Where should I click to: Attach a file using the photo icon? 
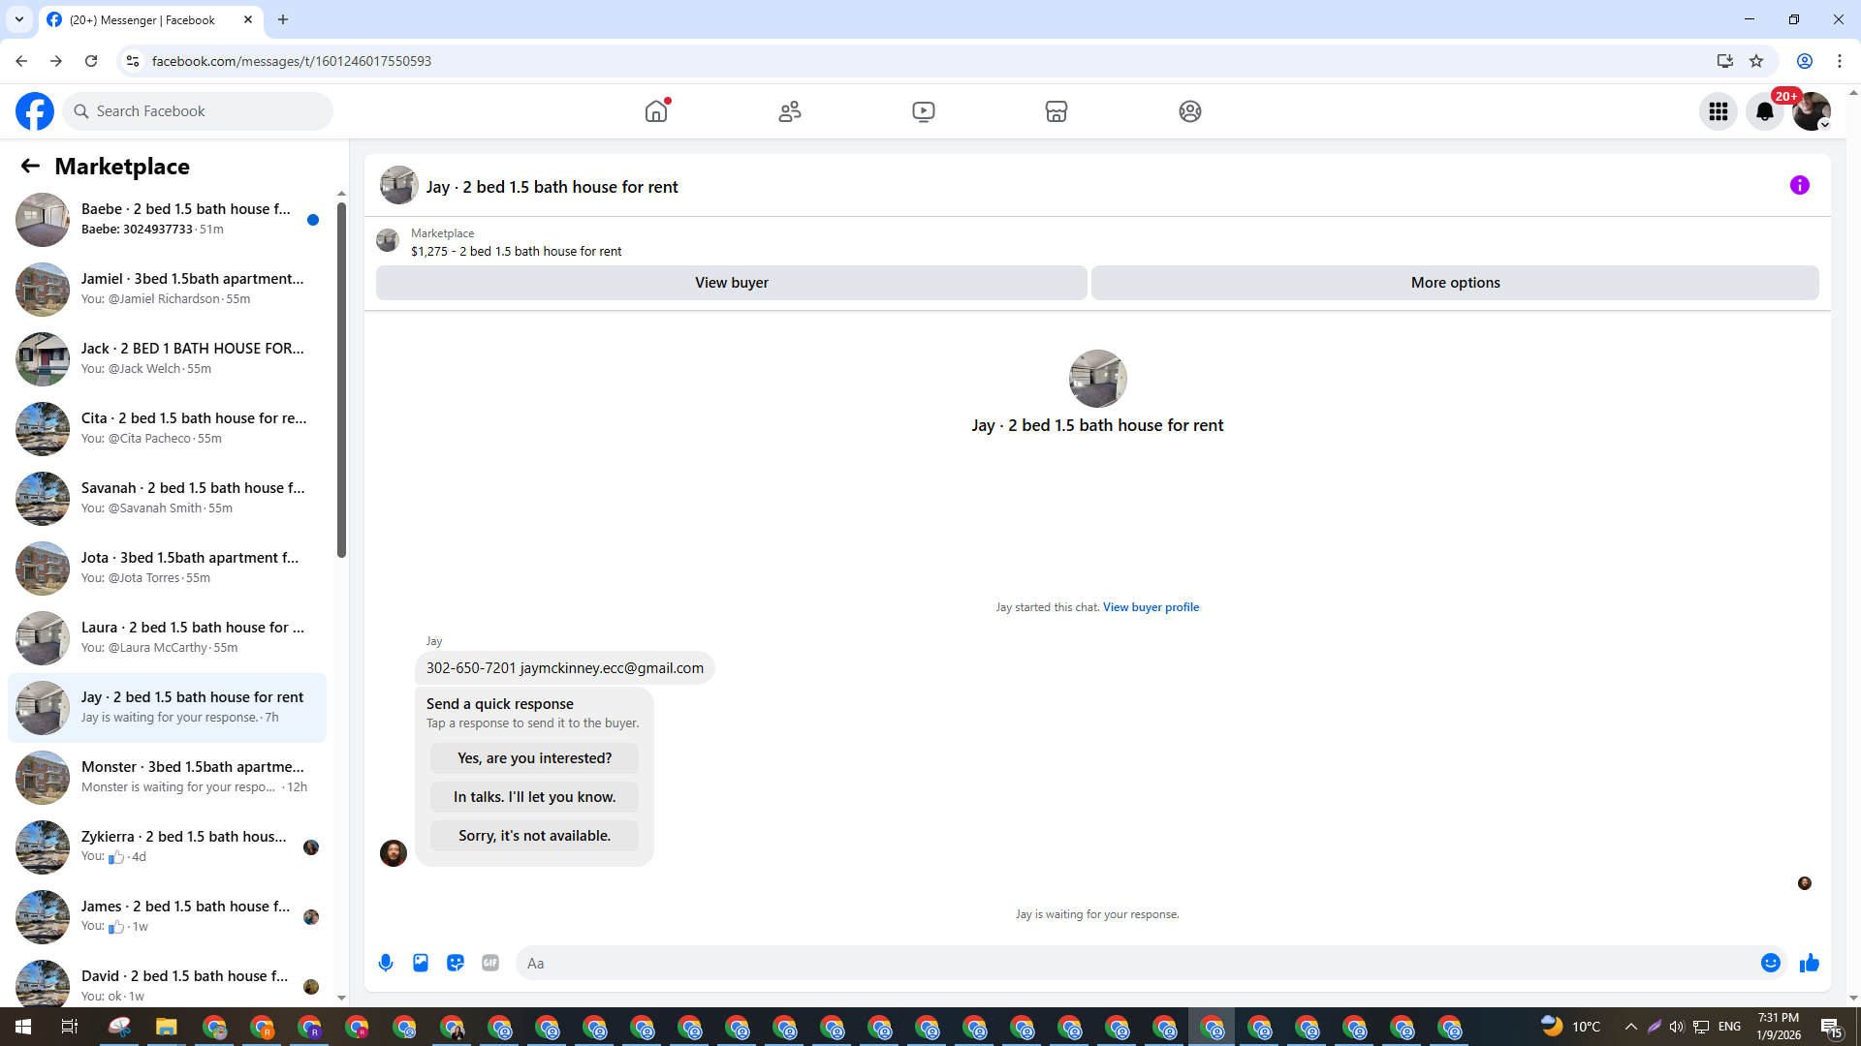tap(421, 963)
